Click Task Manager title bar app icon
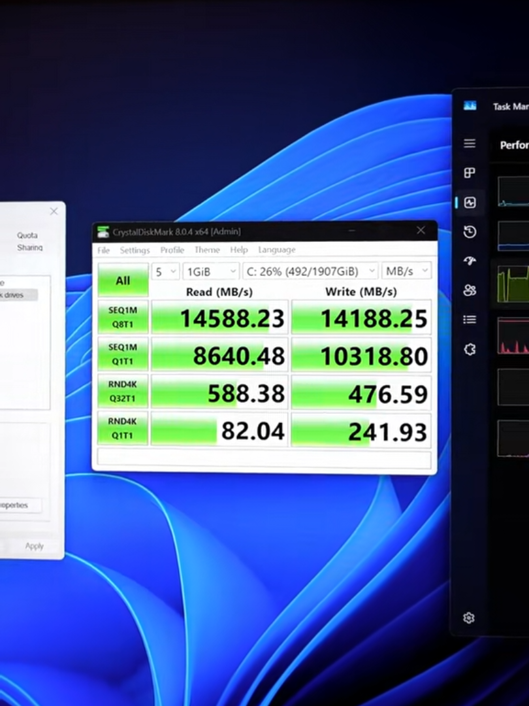529x706 pixels. pyautogui.click(x=470, y=106)
